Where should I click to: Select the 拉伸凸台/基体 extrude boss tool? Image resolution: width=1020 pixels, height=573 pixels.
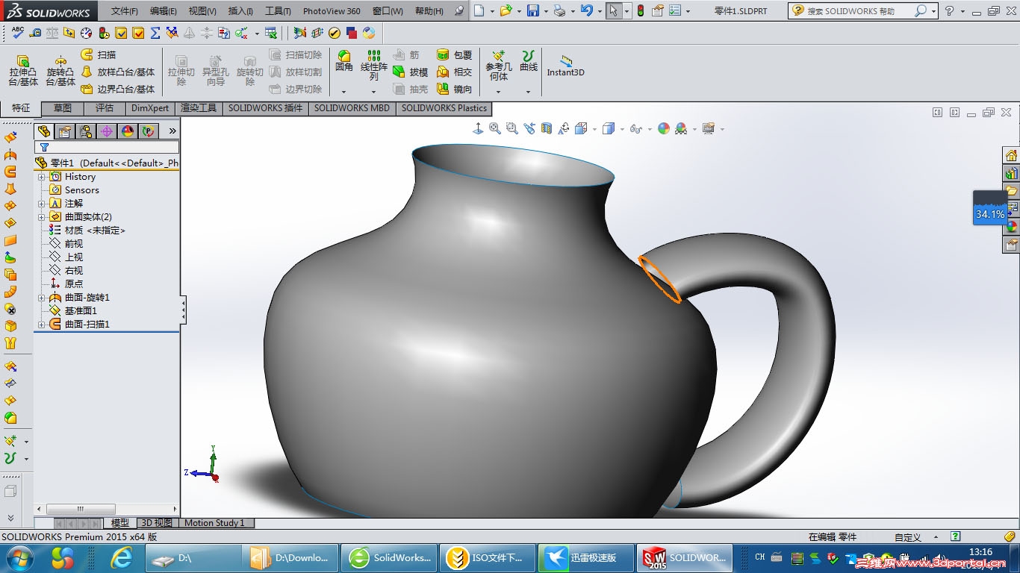click(x=23, y=70)
